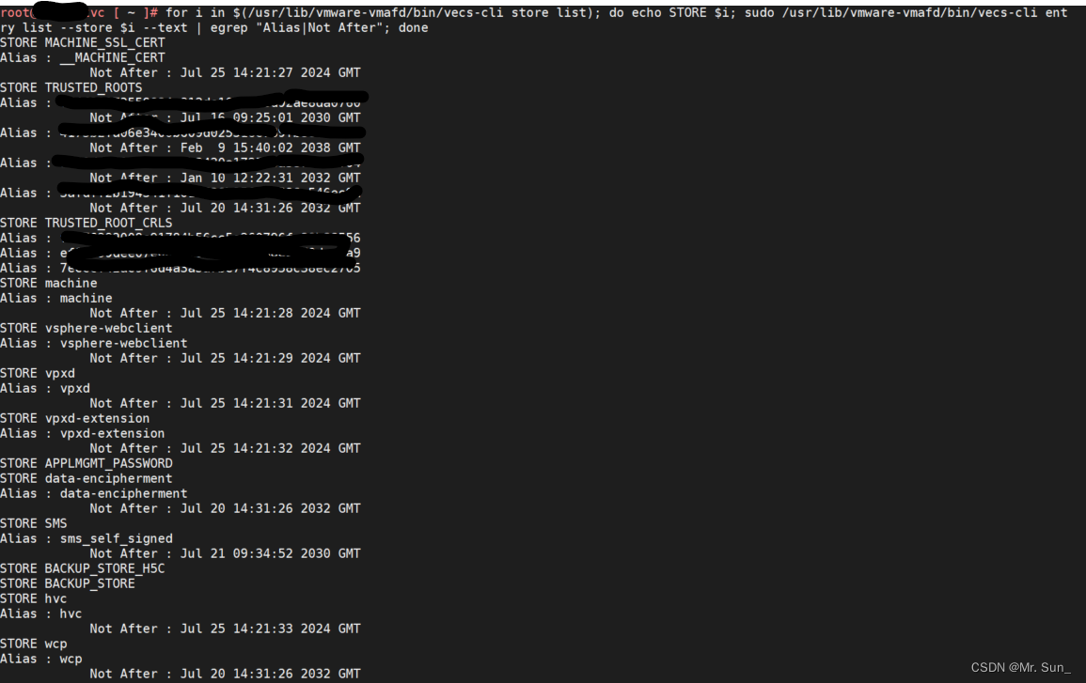Click the sms_self_signed alias text
1086x683 pixels.
(x=117, y=539)
